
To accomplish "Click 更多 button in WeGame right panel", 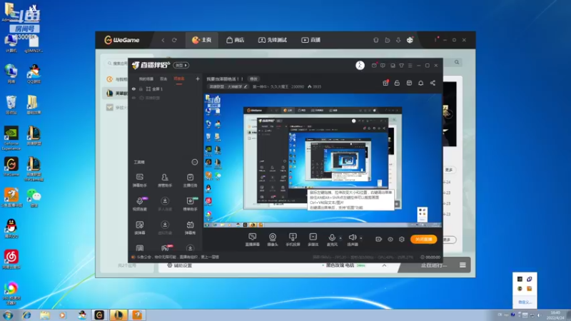I will [449, 170].
